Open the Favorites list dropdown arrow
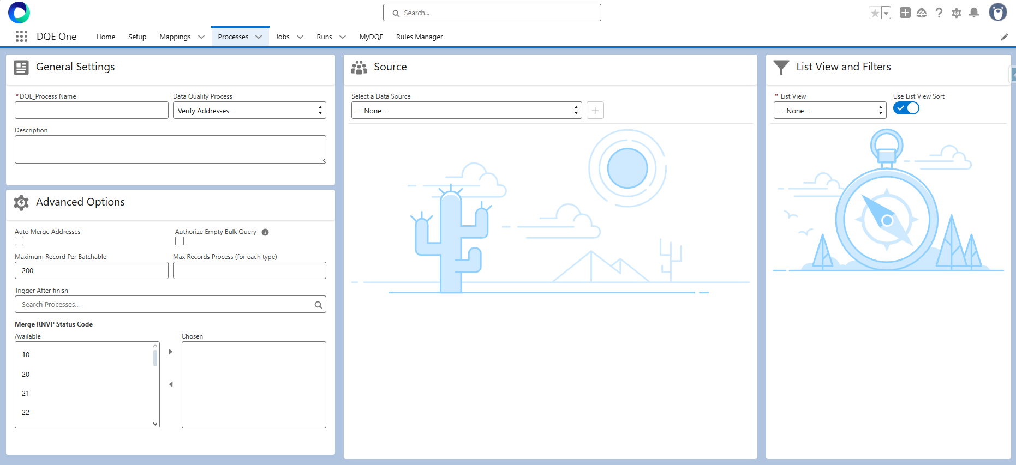Image resolution: width=1016 pixels, height=465 pixels. pos(886,13)
